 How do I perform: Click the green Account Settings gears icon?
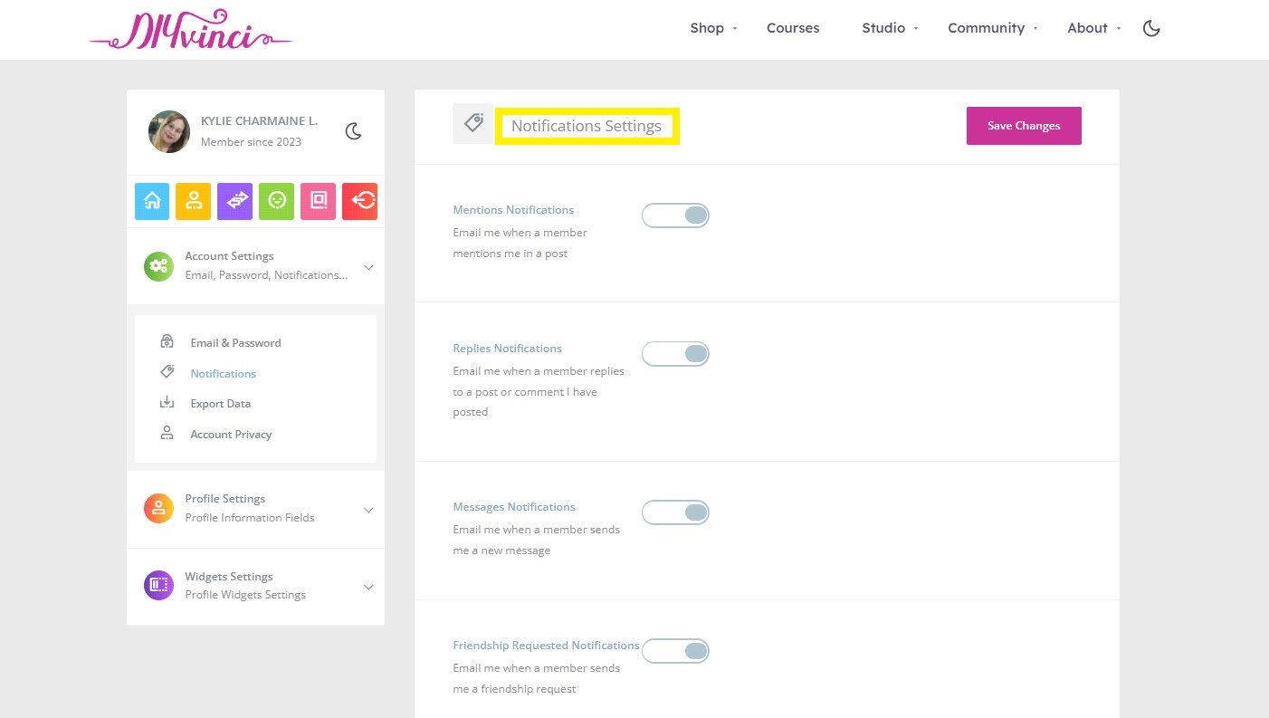click(x=158, y=266)
